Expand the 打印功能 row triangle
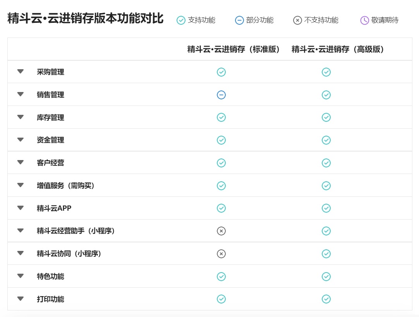The image size is (419, 317). tap(21, 298)
